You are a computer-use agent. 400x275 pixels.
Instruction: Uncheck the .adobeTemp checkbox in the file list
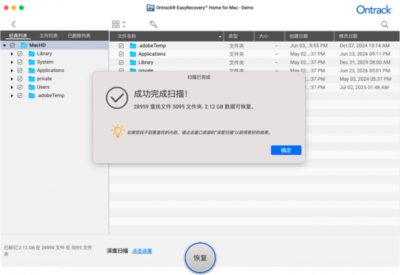(x=121, y=46)
